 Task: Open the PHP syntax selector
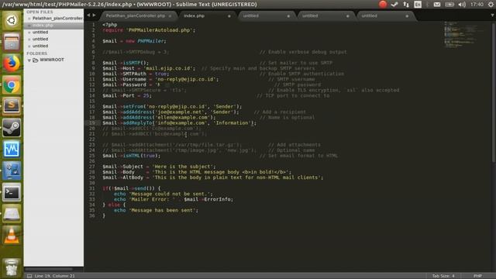click(477, 276)
